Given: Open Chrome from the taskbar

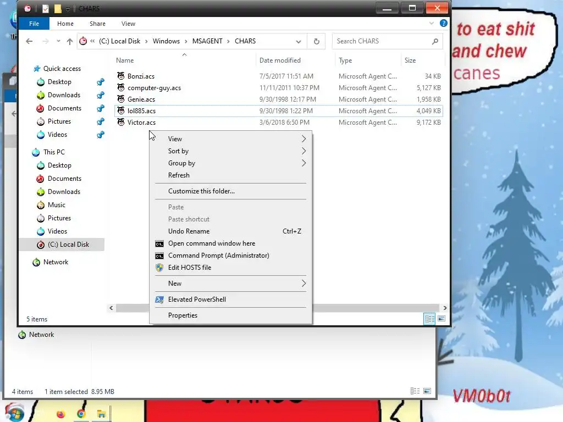Looking at the screenshot, I should click(81, 414).
